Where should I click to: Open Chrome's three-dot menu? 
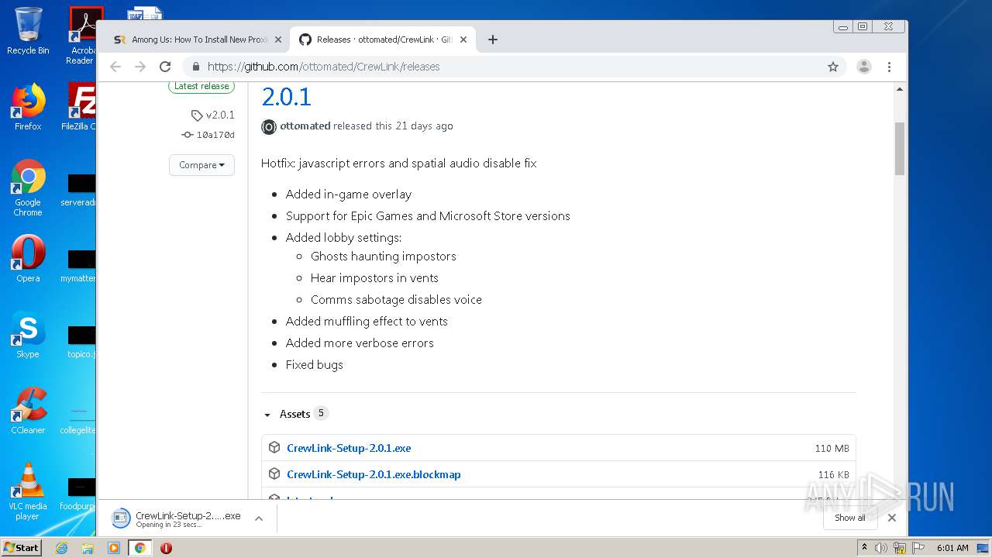tap(889, 67)
